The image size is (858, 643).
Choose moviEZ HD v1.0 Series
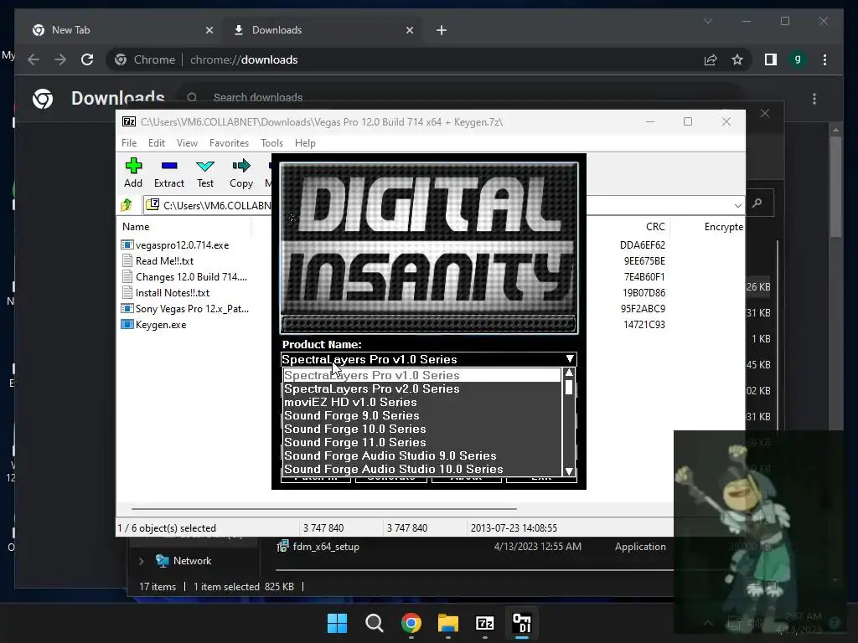tap(422, 402)
